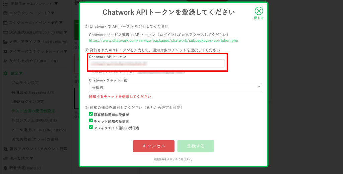Open メディアライブラリ in the sidebar
The height and width of the screenshot is (174, 343).
coord(38,42)
